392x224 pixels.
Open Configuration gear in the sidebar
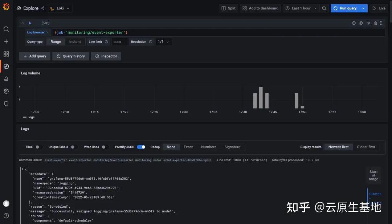click(6, 91)
